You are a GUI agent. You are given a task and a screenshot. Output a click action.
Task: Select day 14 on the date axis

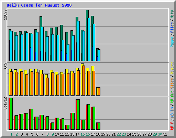pos(77,134)
